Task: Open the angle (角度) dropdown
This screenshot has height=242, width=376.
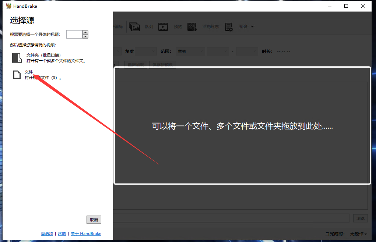Action: coord(146,51)
